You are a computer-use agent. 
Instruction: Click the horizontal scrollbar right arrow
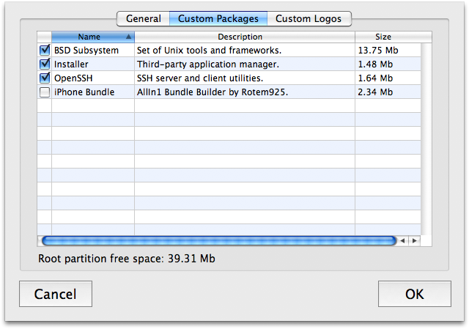[415, 240]
